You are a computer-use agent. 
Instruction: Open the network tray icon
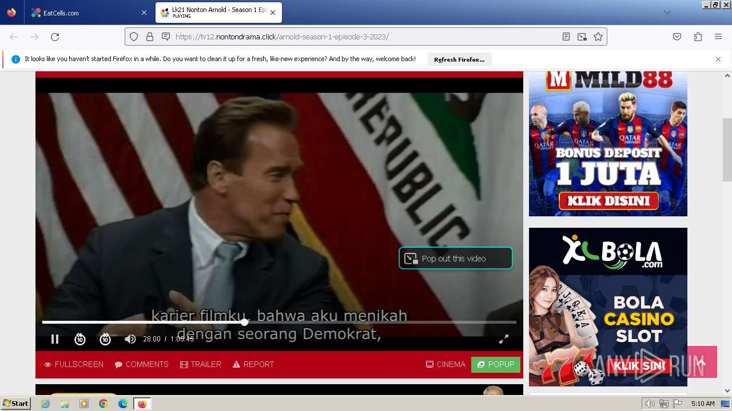(x=664, y=404)
